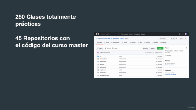Open the user avatar menu
The width and height of the screenshot is (196, 110).
click(186, 34)
